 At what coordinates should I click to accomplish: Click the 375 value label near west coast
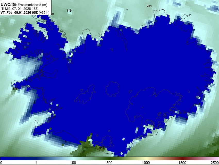[15, 89]
